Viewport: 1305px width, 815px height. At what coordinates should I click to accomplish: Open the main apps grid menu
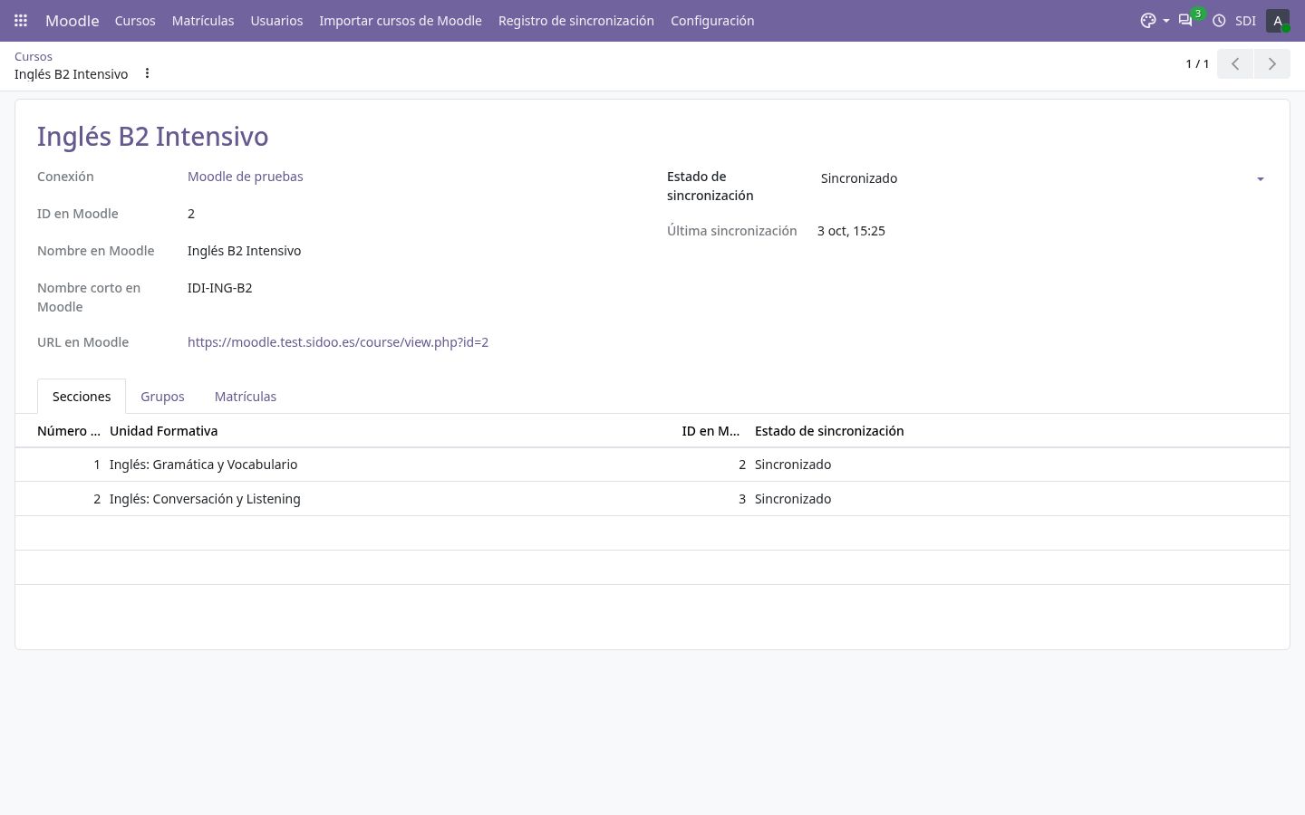[21, 20]
